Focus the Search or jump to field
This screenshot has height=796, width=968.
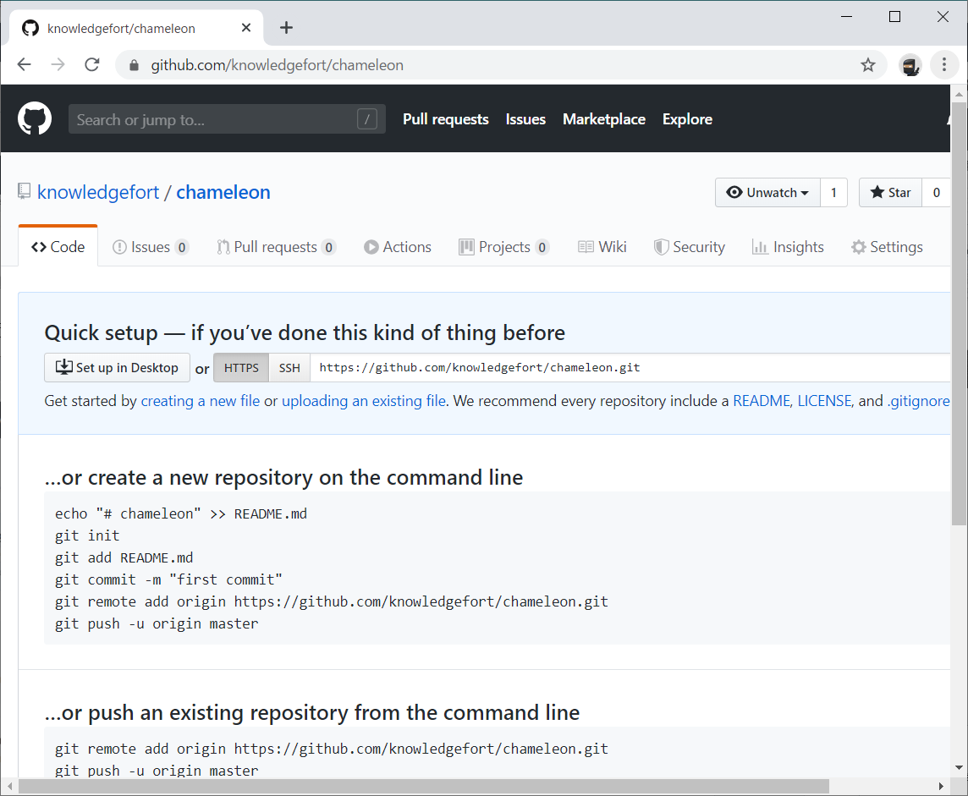pos(227,119)
